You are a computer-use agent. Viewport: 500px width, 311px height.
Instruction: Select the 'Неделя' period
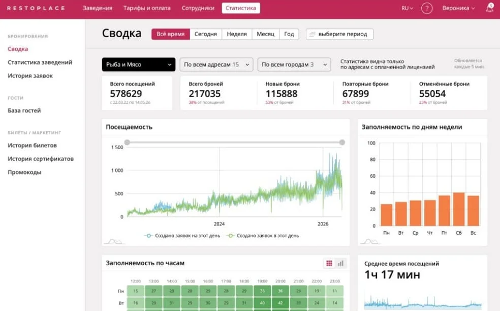coord(237,34)
